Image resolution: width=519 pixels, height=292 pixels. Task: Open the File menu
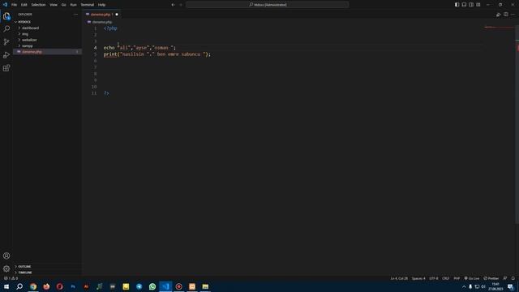[x=15, y=5]
